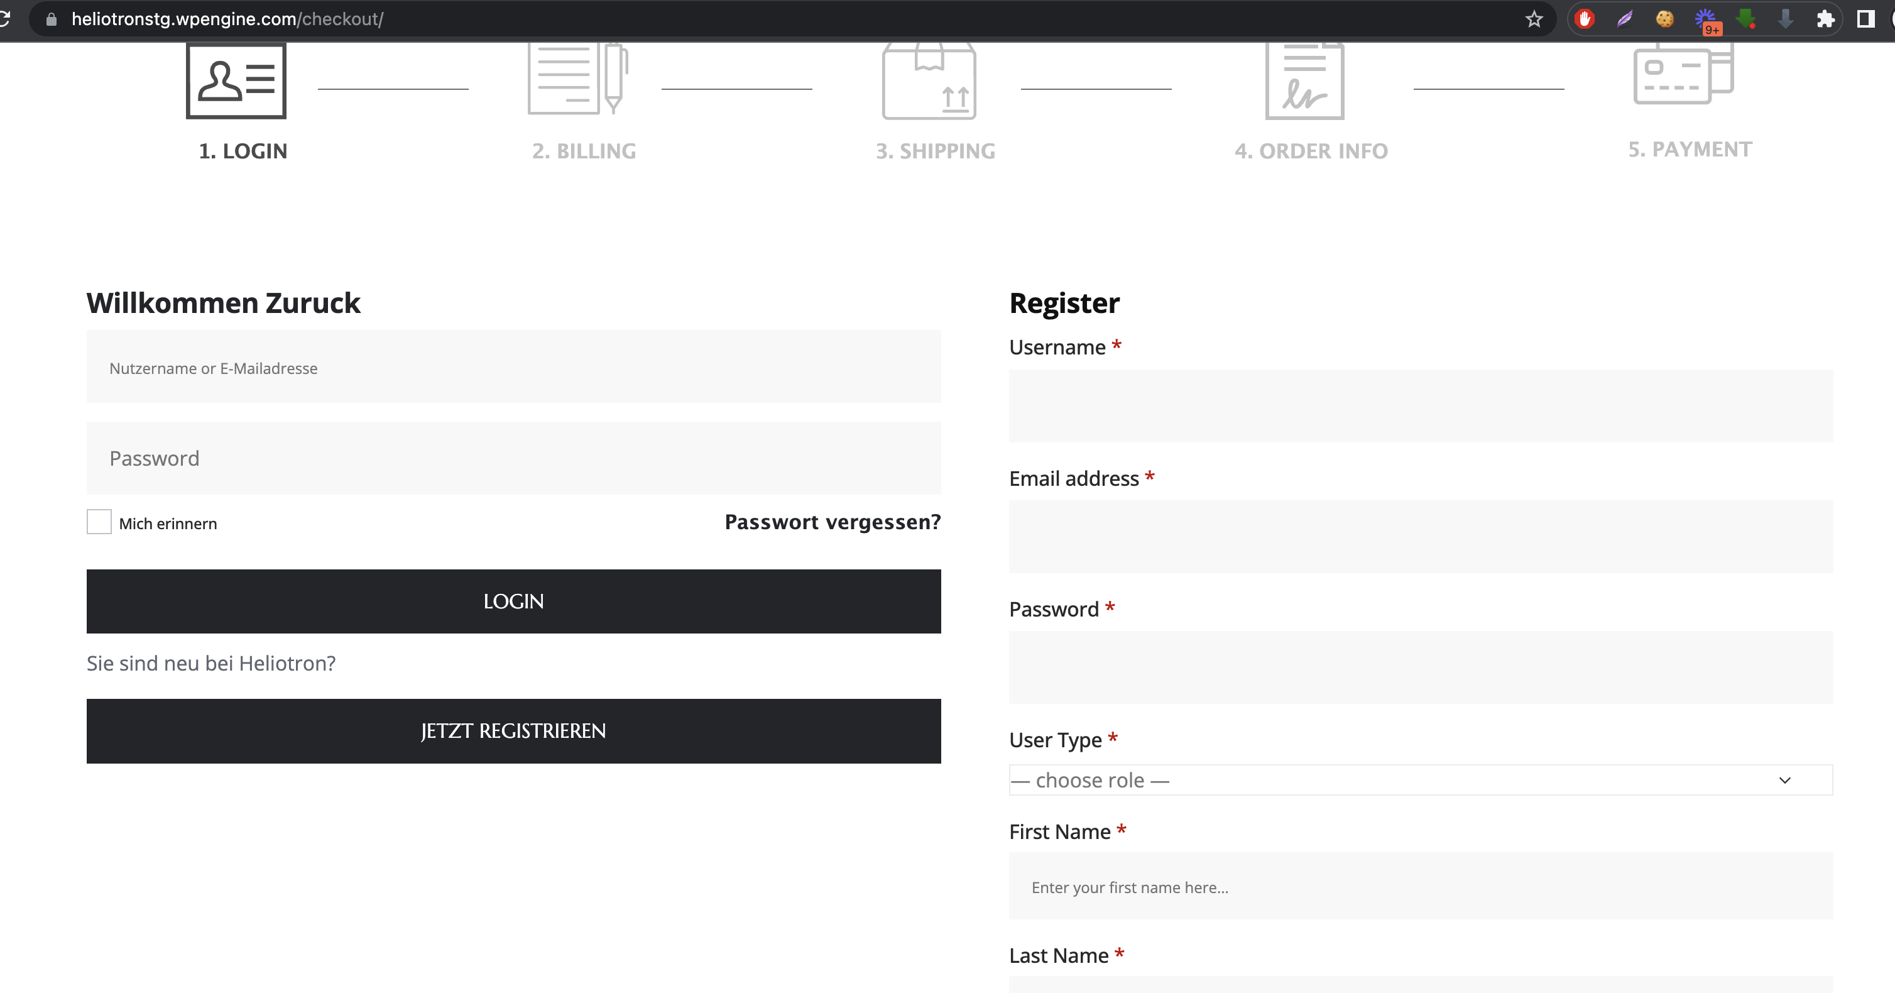Open the browser Extensions puzzle icon

click(x=1825, y=19)
